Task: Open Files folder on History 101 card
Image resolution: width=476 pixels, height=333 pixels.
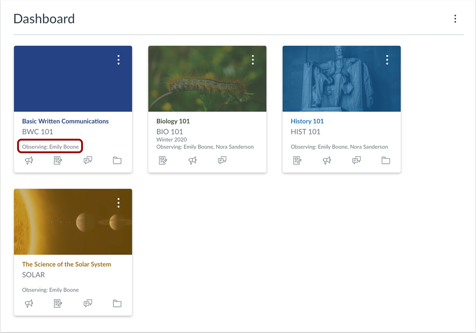Action: pyautogui.click(x=386, y=161)
